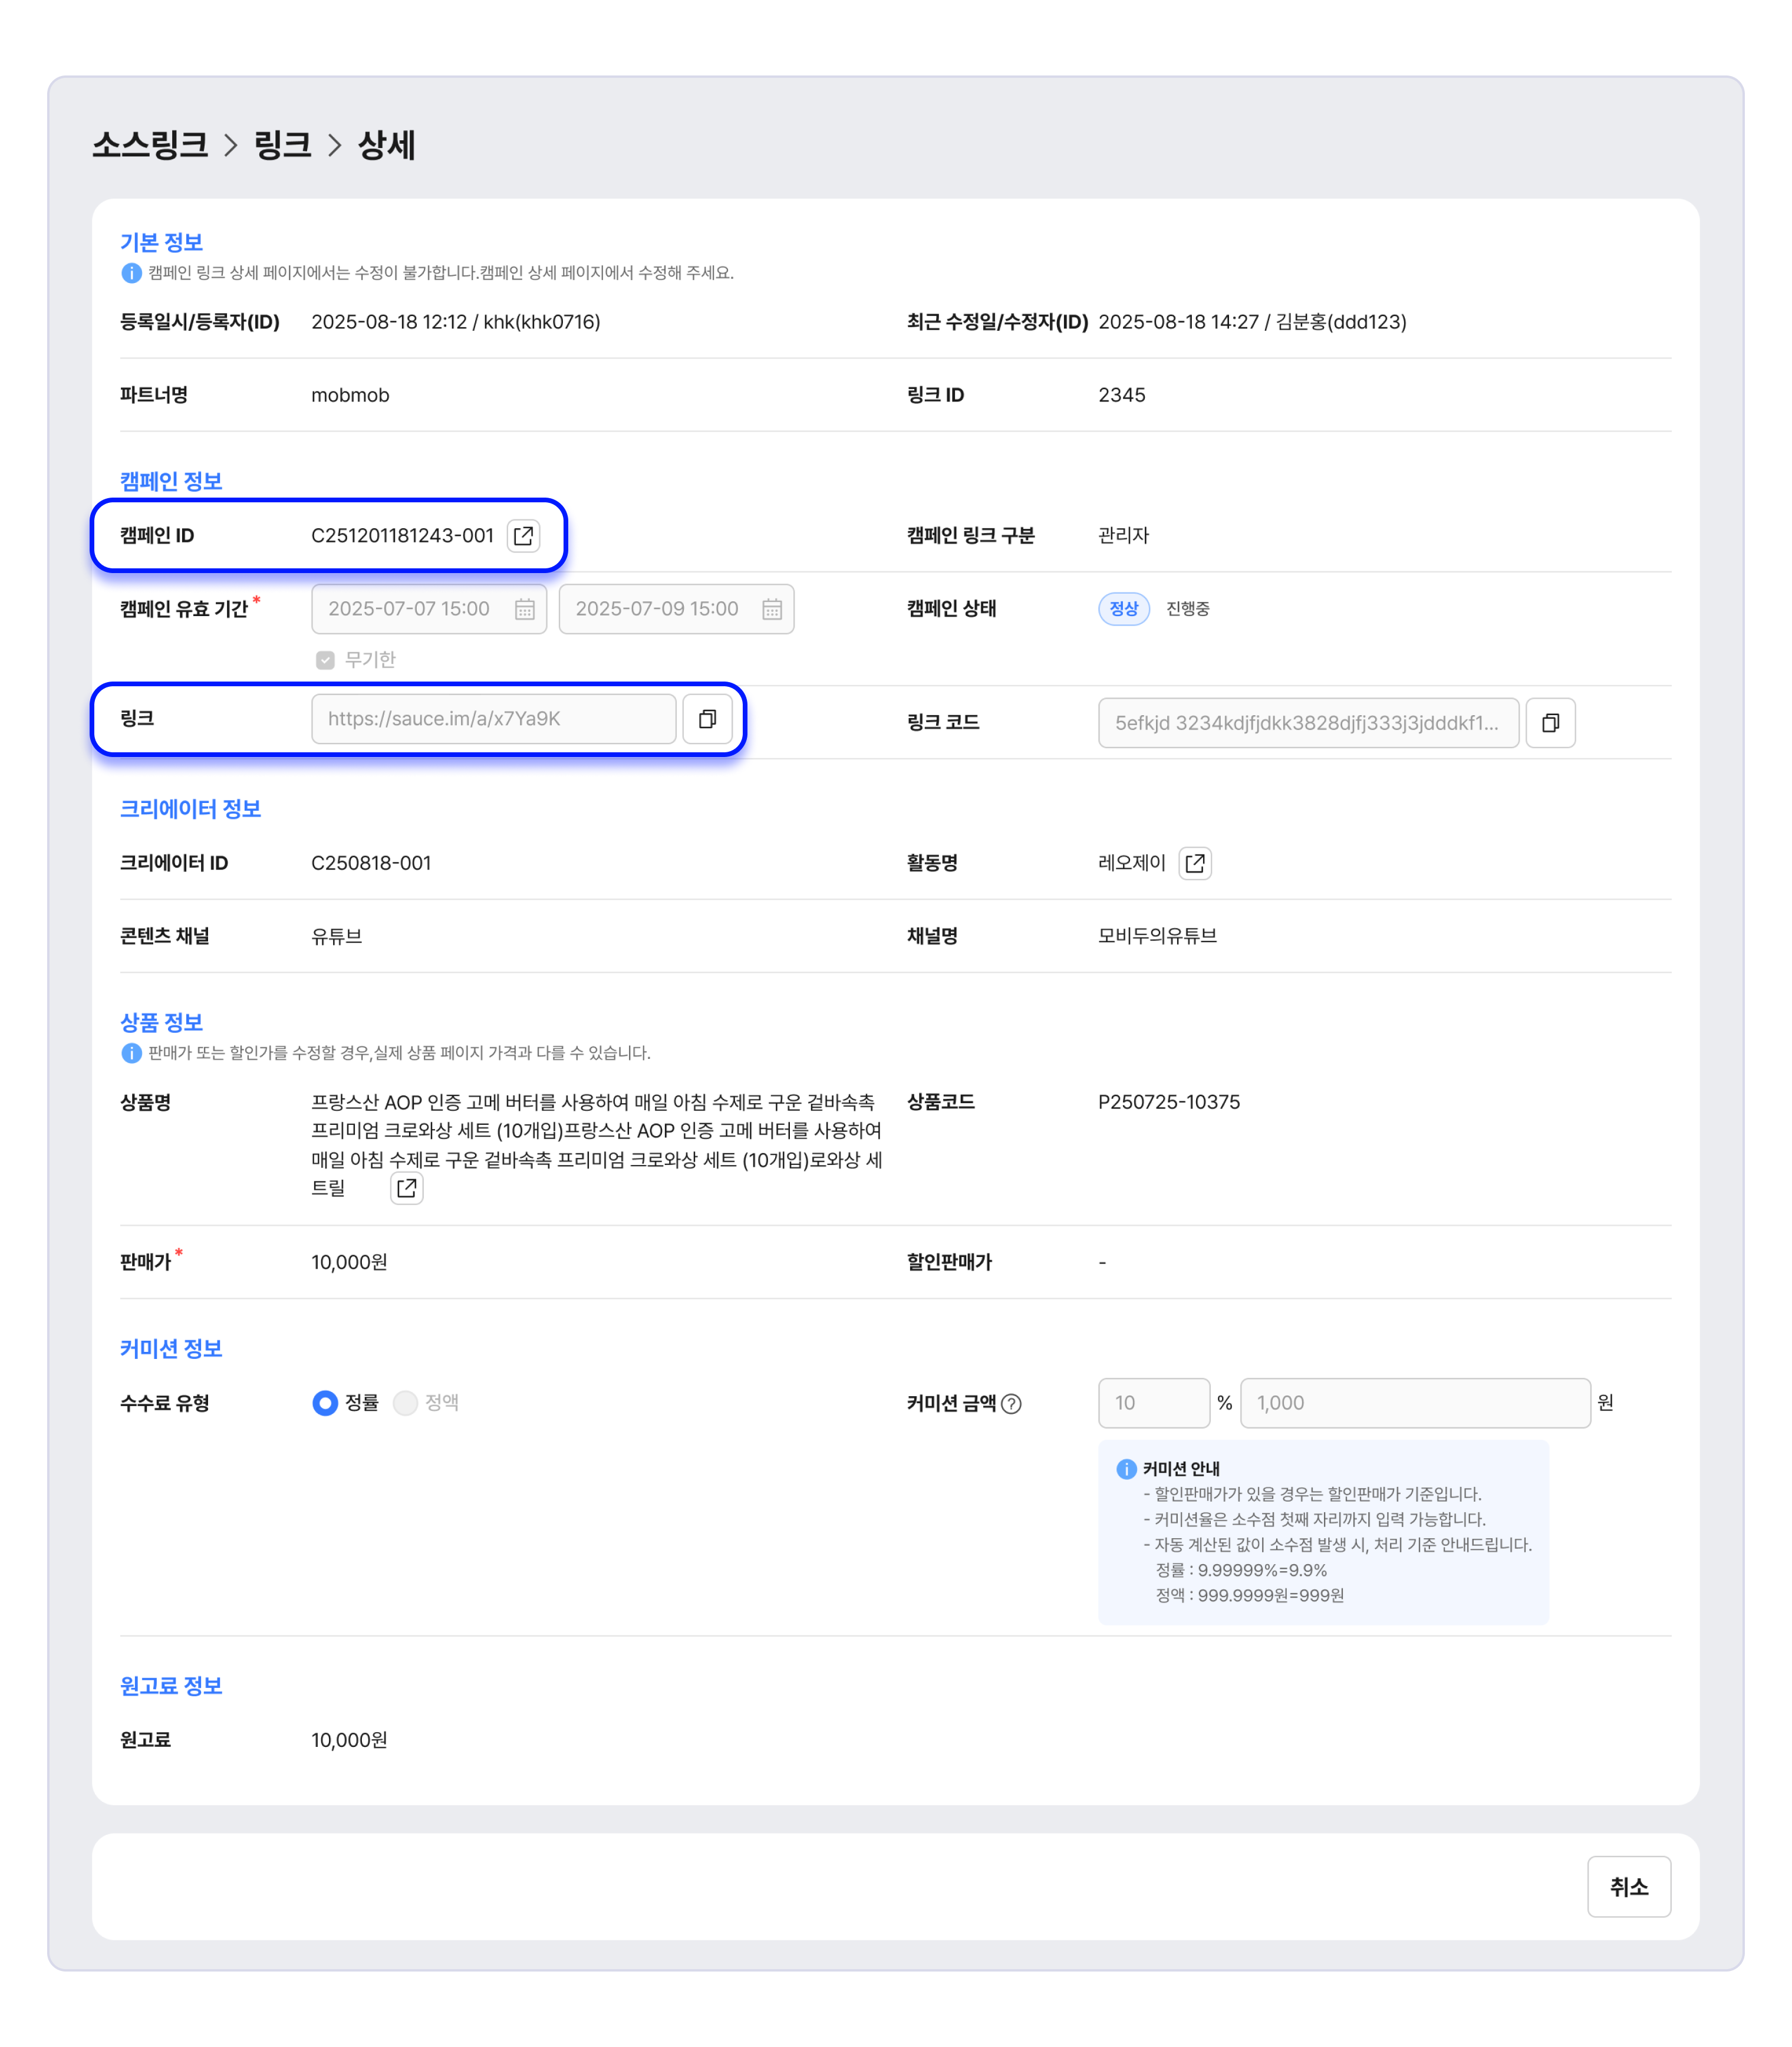Open campaign ID external link icon
Screen dimensions: 1792x2047
(523, 536)
